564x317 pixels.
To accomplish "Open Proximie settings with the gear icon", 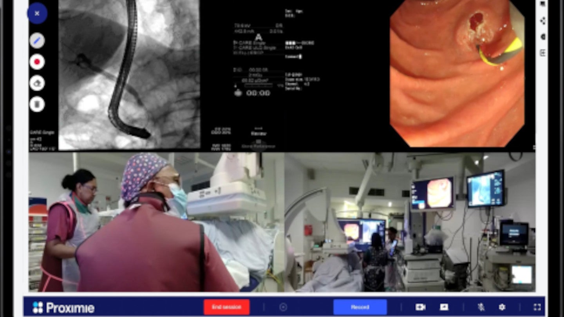I will pos(502,308).
